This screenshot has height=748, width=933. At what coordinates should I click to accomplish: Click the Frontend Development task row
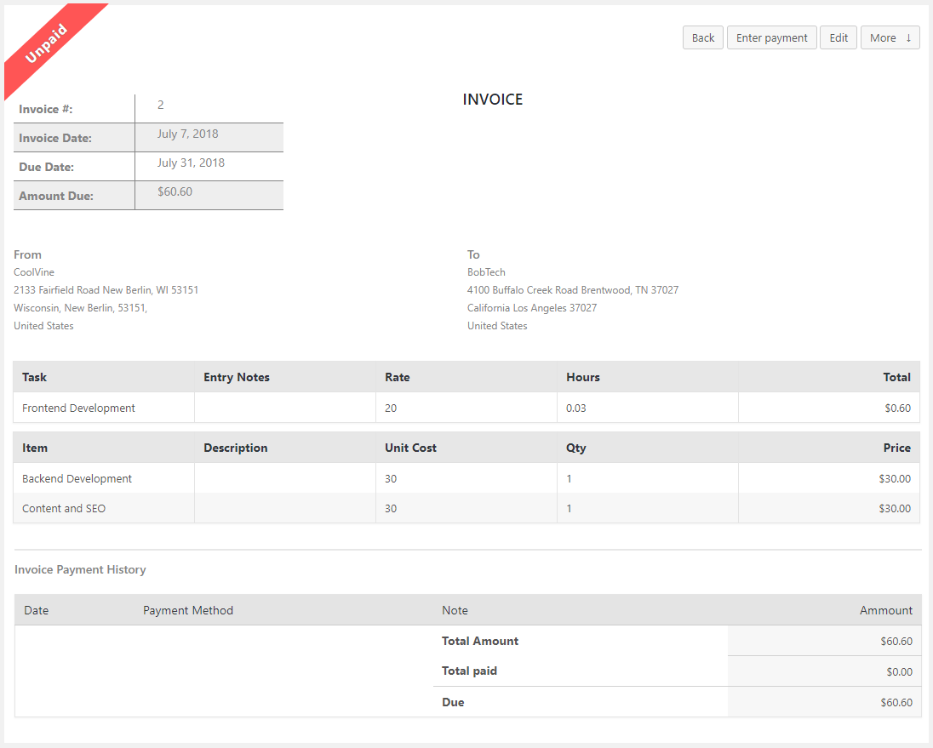point(78,408)
